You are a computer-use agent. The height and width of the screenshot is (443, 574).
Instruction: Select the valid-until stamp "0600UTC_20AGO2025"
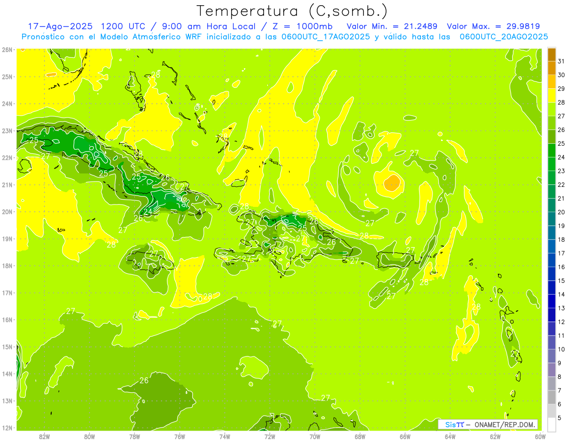coord(504,37)
